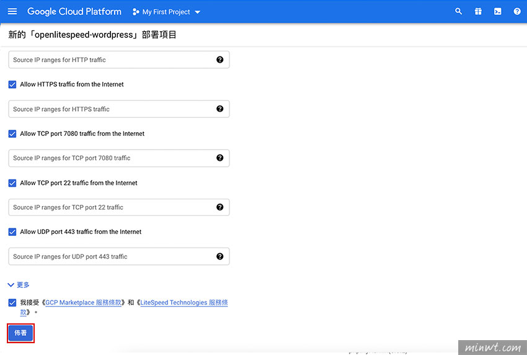Toggle the accept terms of service checkbox
Image resolution: width=527 pixels, height=355 pixels.
pyautogui.click(x=12, y=302)
